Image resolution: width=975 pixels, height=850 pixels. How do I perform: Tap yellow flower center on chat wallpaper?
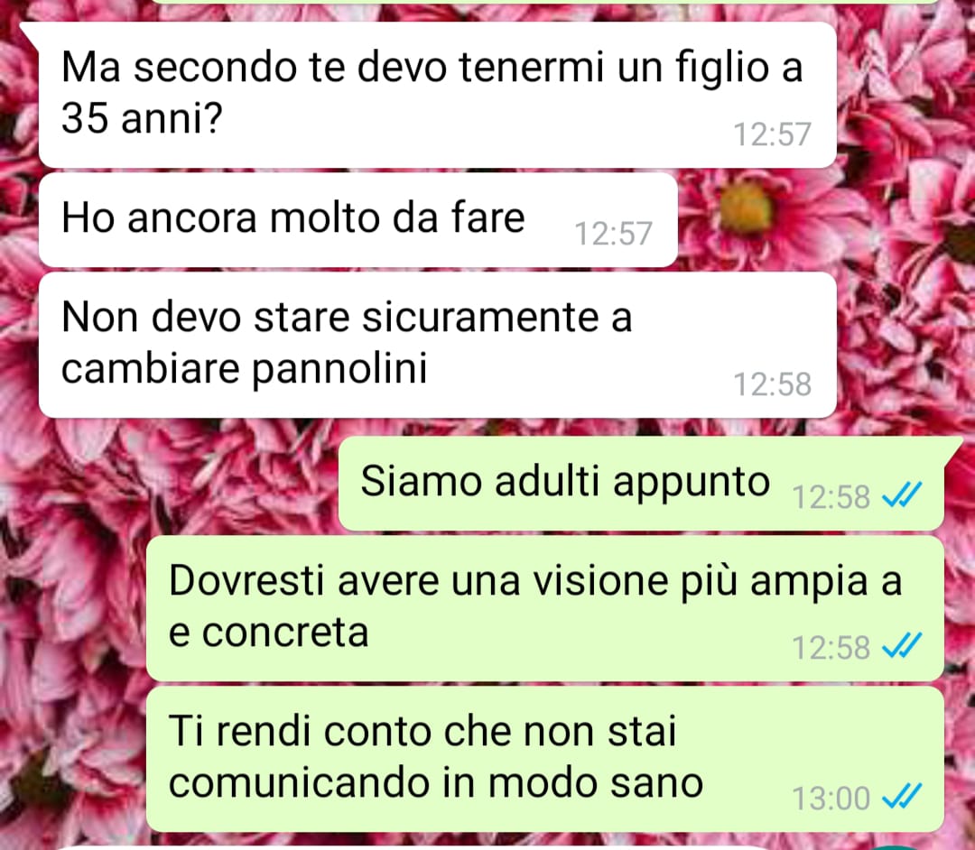click(747, 209)
